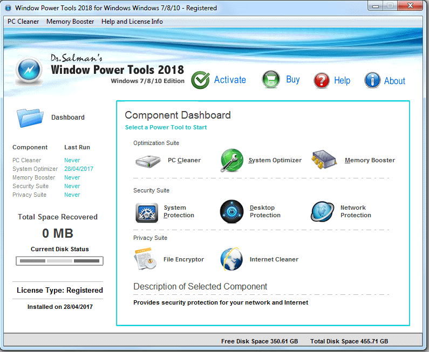Click the System Protection gear icon

point(147,212)
